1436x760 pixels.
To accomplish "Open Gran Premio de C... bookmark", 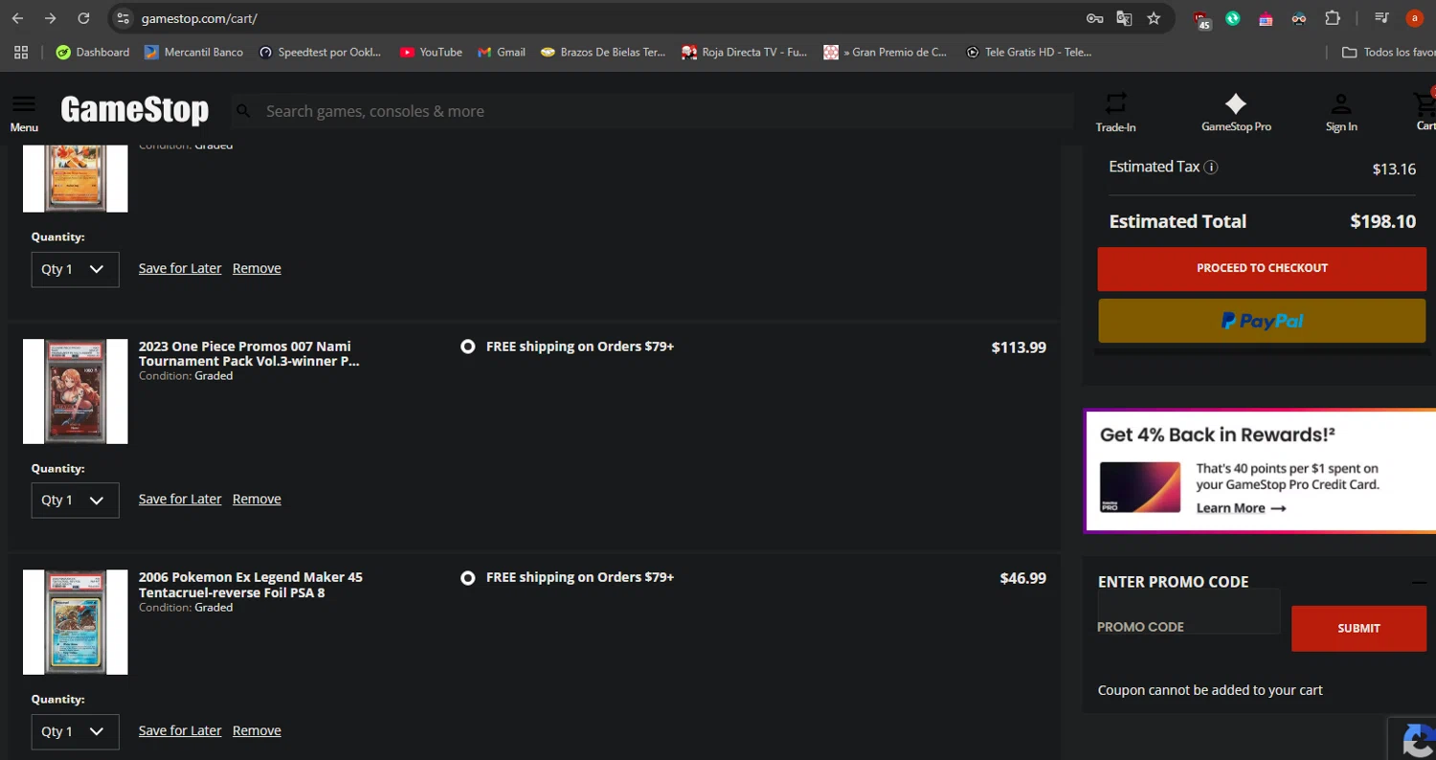I will point(886,53).
